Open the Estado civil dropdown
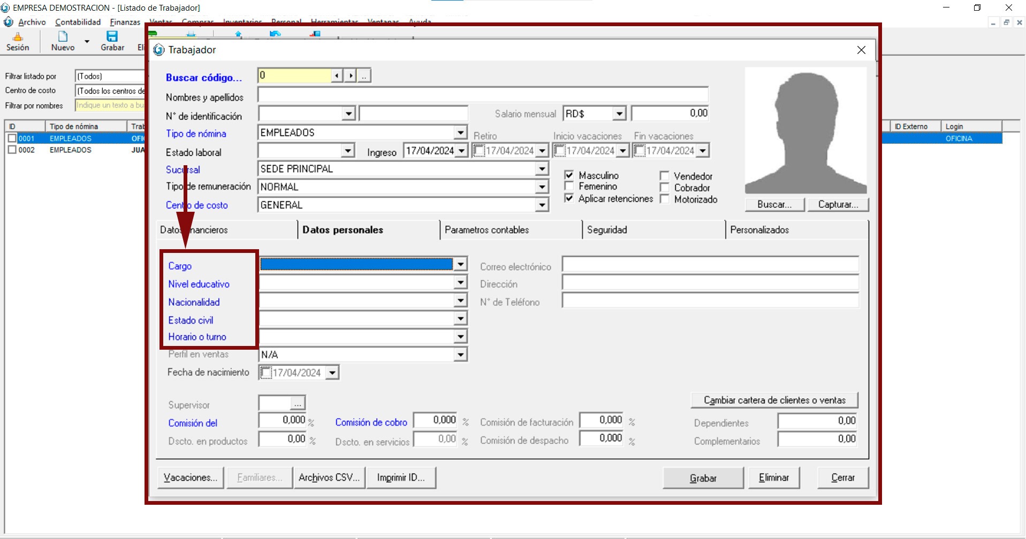1026x539 pixels. [x=460, y=319]
